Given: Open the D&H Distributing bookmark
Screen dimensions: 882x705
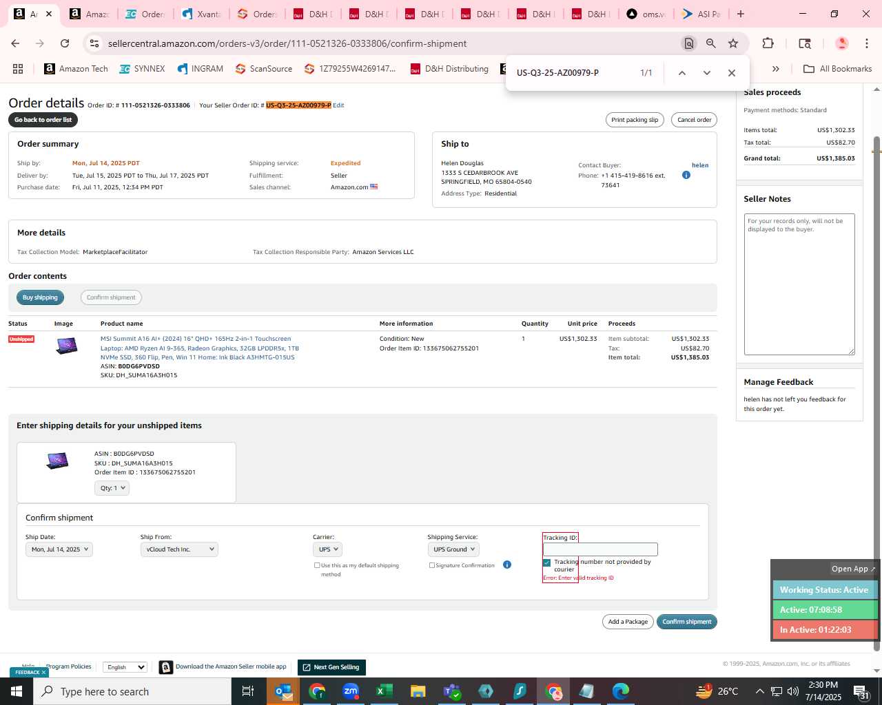Looking at the screenshot, I should pyautogui.click(x=449, y=69).
